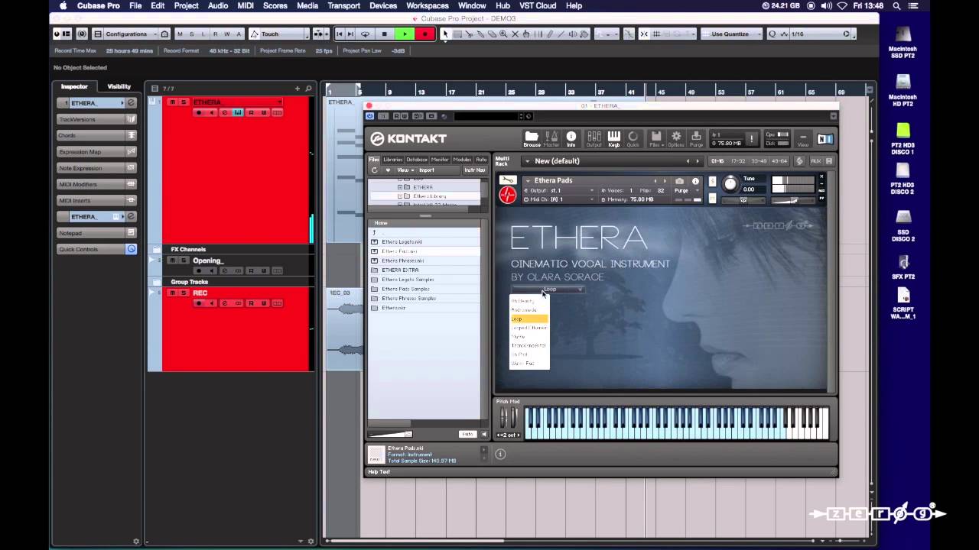This screenshot has width=979, height=550.
Task: Toggle Ethera Pads instrument solo S button
Action: click(713, 182)
